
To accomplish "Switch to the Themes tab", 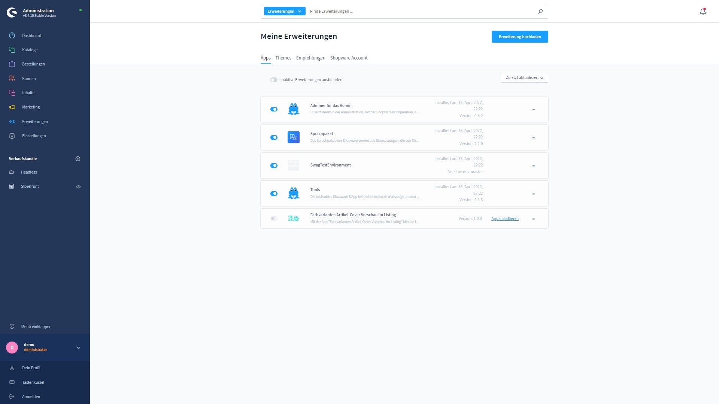I will [283, 58].
